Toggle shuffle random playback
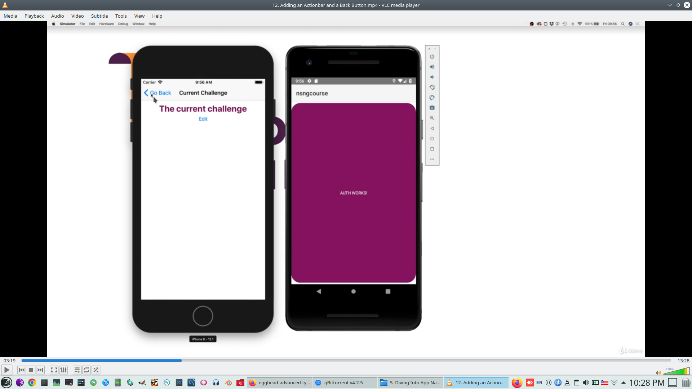The height and width of the screenshot is (389, 692). tap(96, 370)
